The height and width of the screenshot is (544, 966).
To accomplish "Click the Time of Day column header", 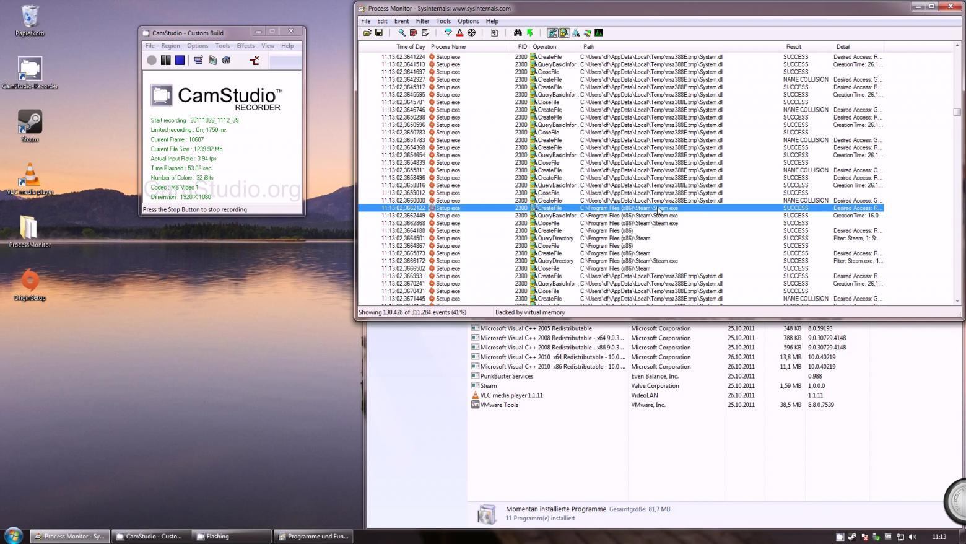I will point(411,46).
